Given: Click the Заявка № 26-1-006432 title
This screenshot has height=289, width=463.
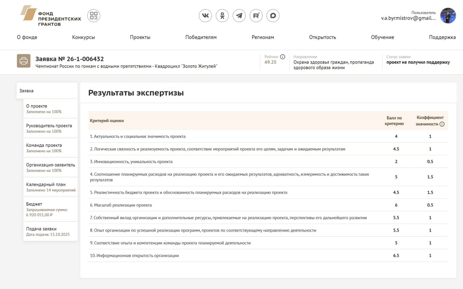Looking at the screenshot, I should 69,59.
